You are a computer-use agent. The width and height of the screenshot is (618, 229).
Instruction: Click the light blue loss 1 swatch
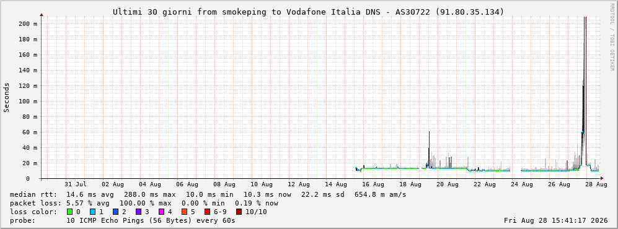click(x=92, y=212)
